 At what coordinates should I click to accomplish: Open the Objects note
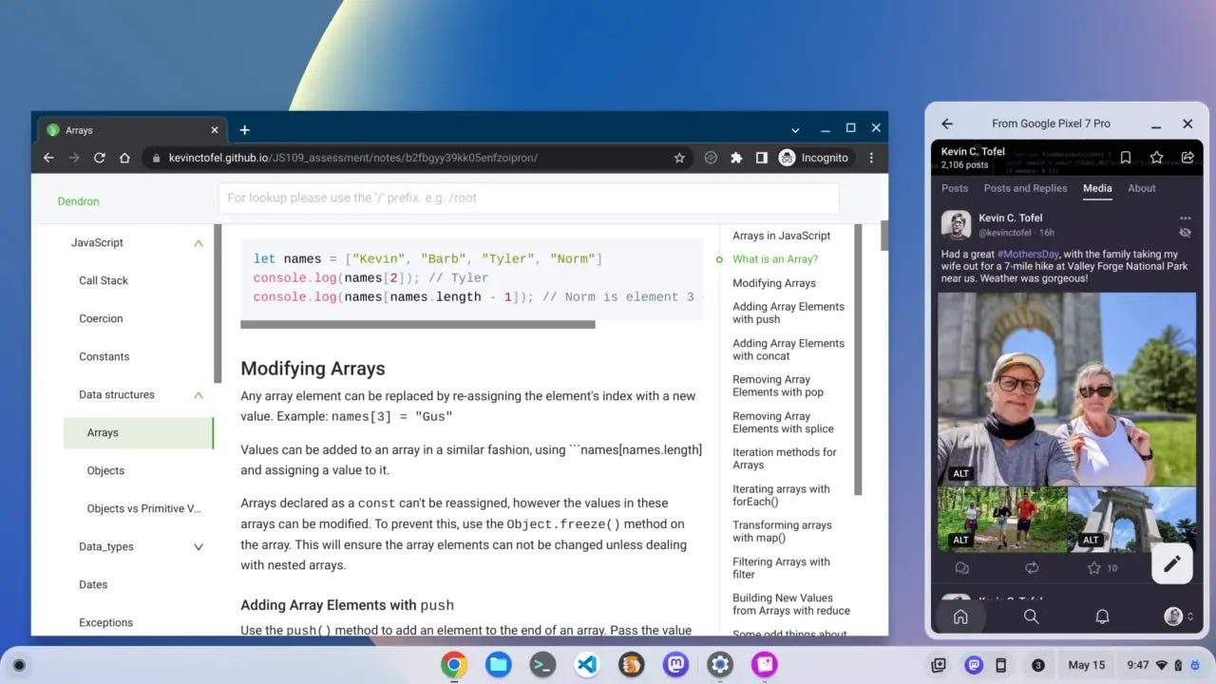click(x=105, y=470)
